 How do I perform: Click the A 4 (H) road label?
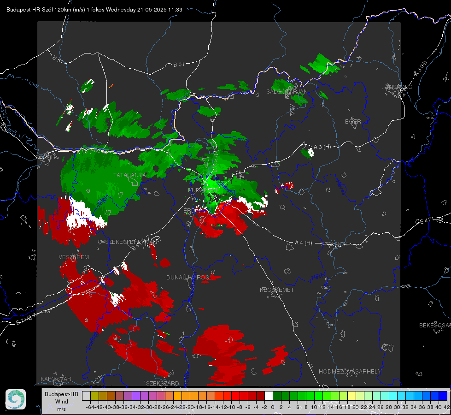point(304,243)
